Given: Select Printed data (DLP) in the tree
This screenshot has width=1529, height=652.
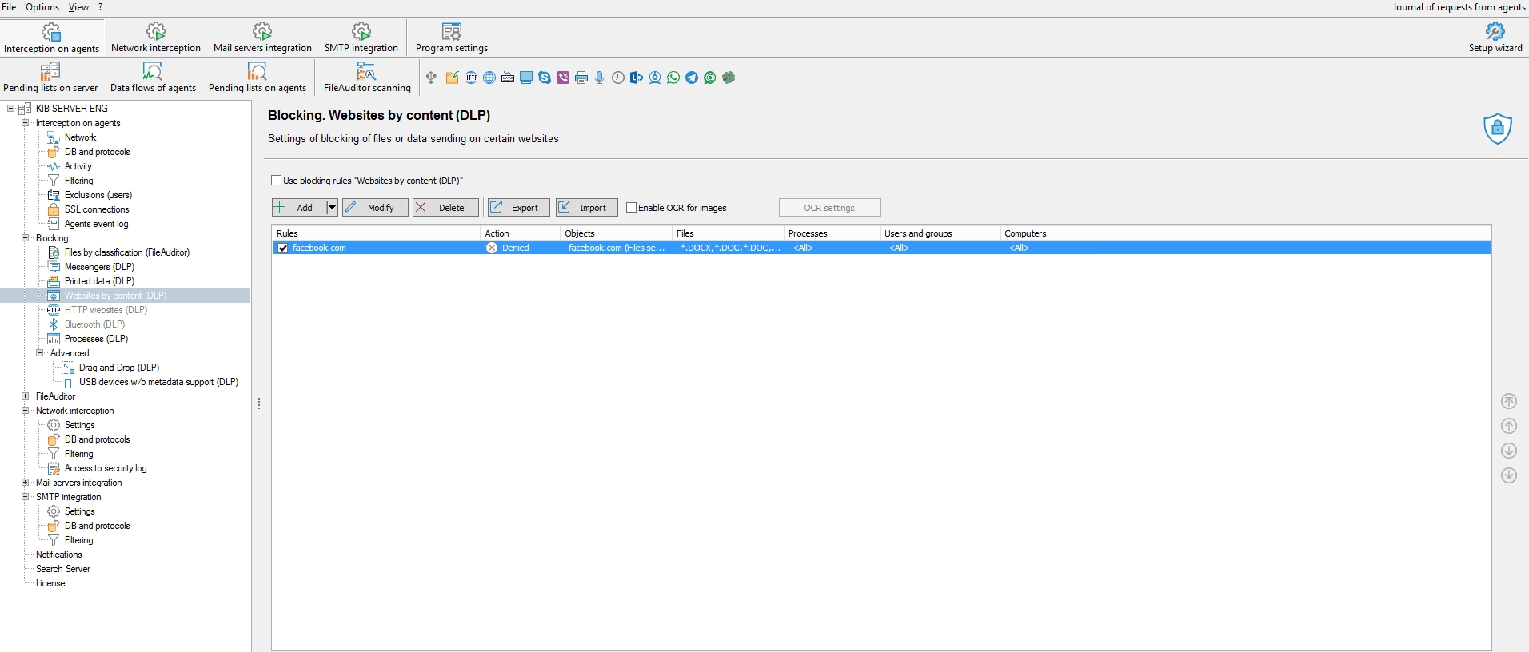Looking at the screenshot, I should tap(99, 281).
